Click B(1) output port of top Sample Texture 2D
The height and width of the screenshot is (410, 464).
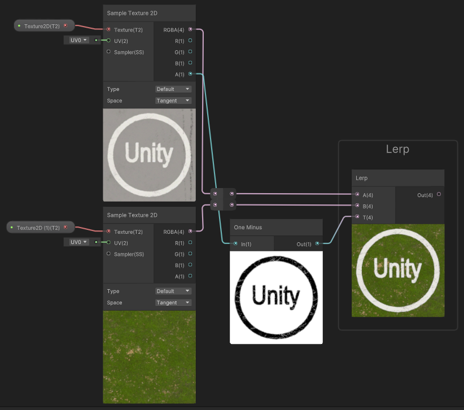click(x=190, y=63)
